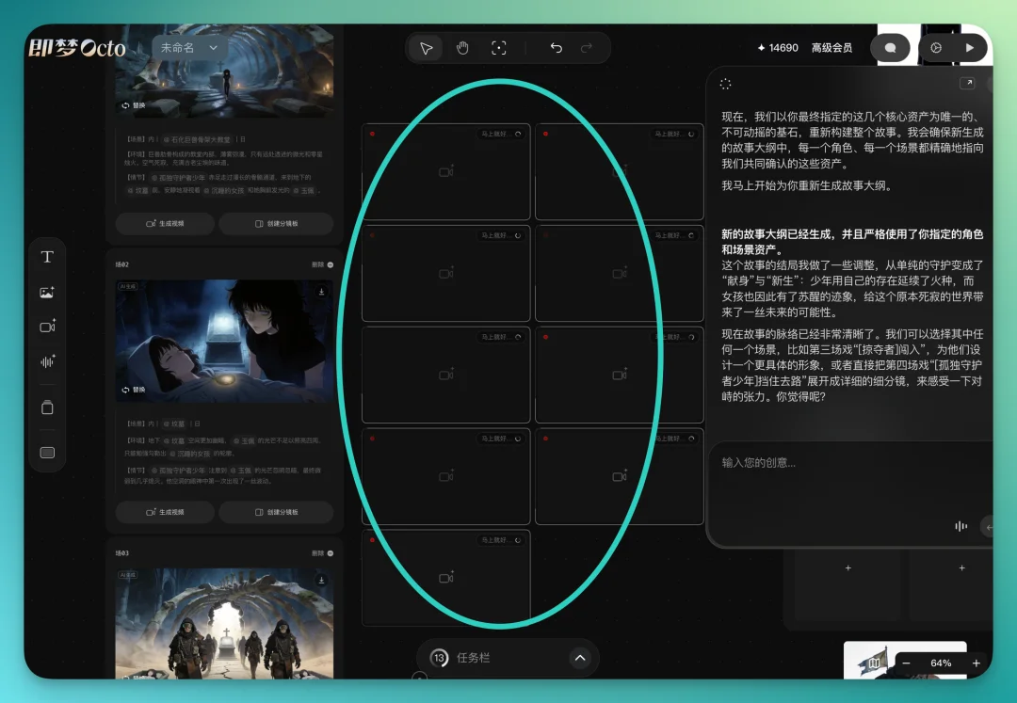This screenshot has width=1017, height=703.
Task: Toggle voice input in the creative prompt box
Action: 960,526
